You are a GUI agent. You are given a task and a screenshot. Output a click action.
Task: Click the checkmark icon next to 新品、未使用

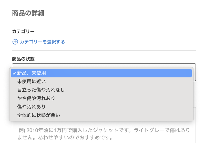point(14,73)
